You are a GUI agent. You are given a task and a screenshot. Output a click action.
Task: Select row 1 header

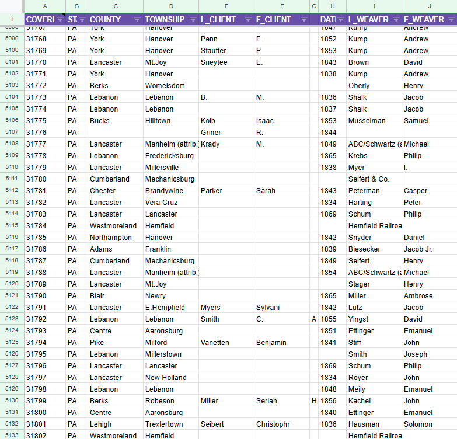12,19
